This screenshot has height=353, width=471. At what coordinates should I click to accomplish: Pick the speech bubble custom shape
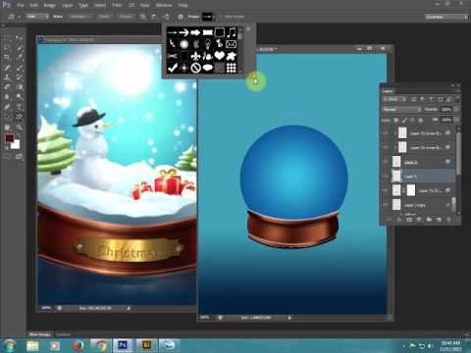point(208,68)
